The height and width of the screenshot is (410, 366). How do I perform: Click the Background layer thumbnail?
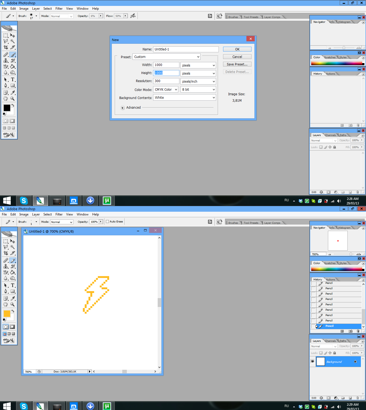coord(320,361)
